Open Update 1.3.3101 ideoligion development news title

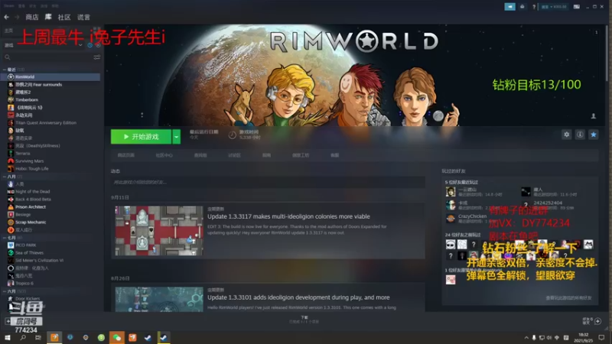[298, 297]
